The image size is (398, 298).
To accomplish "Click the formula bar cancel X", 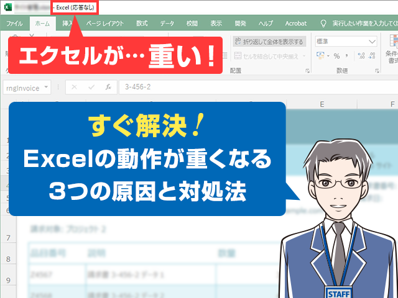I will pyautogui.click(x=74, y=87).
